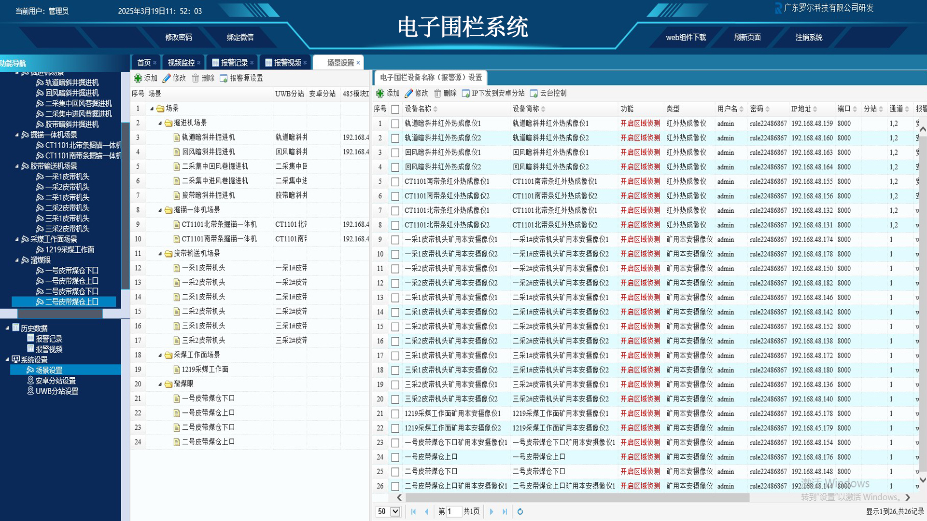Screen dimensions: 927x521
Task: Click the 绑定微信 header button
Action: [x=240, y=37]
